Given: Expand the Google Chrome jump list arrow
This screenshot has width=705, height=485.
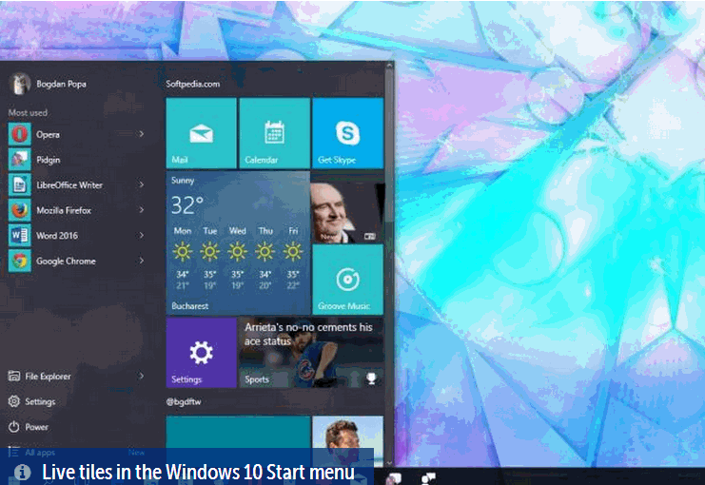Looking at the screenshot, I should tap(141, 261).
